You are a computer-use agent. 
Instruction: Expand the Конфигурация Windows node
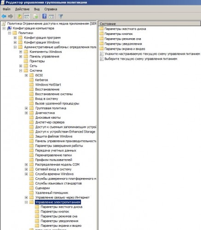point(15,42)
